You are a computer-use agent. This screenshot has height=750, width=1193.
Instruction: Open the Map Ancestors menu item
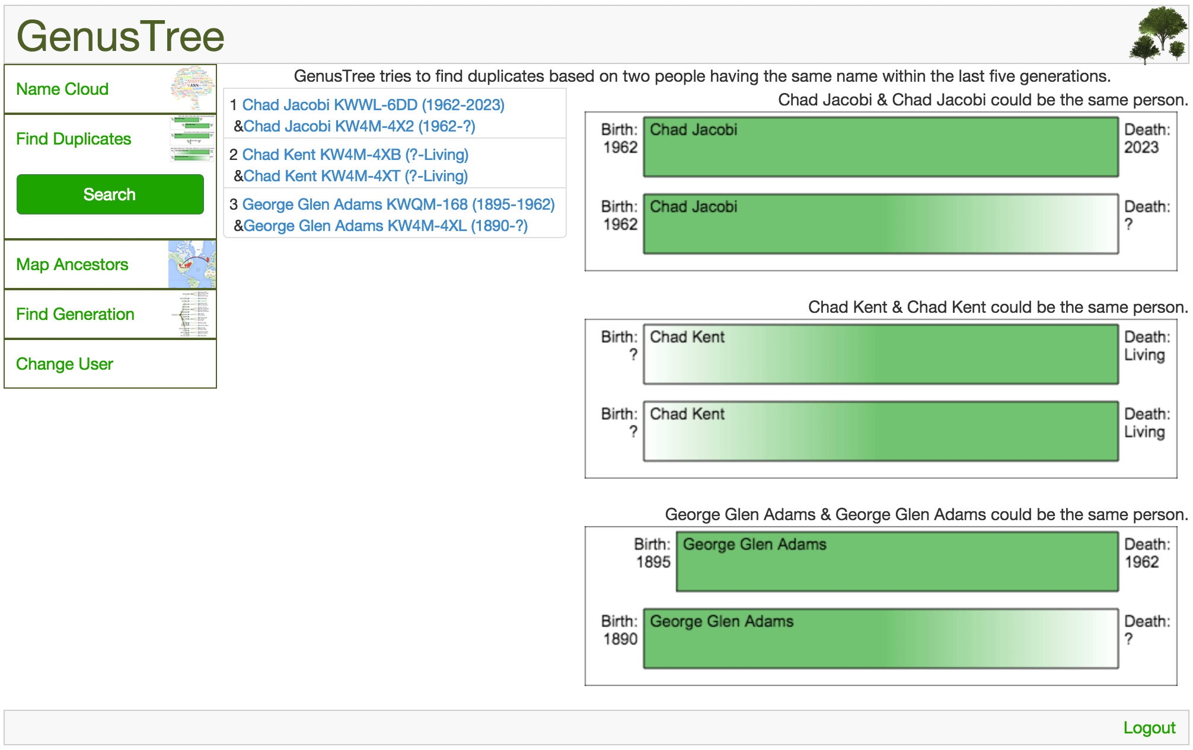[x=72, y=264]
